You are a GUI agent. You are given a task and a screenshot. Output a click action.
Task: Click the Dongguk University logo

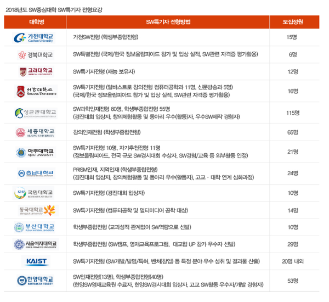pos(38,210)
